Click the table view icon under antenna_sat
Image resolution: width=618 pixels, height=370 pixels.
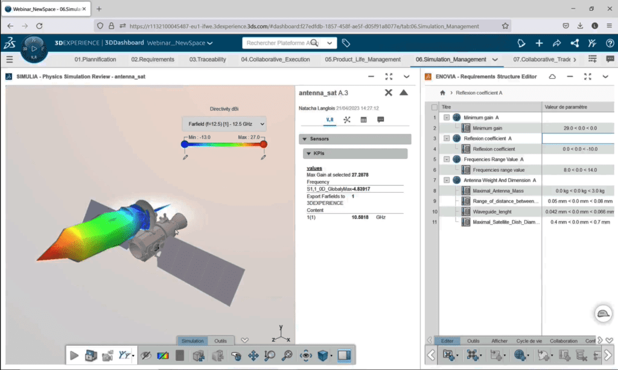point(364,120)
